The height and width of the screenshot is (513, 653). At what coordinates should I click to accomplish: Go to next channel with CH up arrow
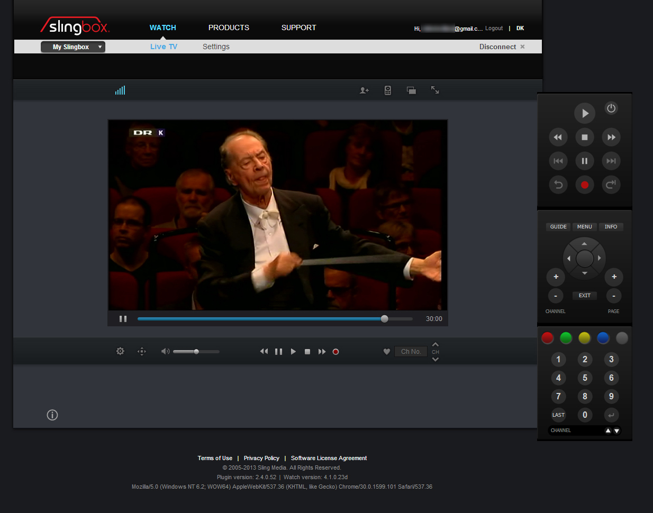436,344
